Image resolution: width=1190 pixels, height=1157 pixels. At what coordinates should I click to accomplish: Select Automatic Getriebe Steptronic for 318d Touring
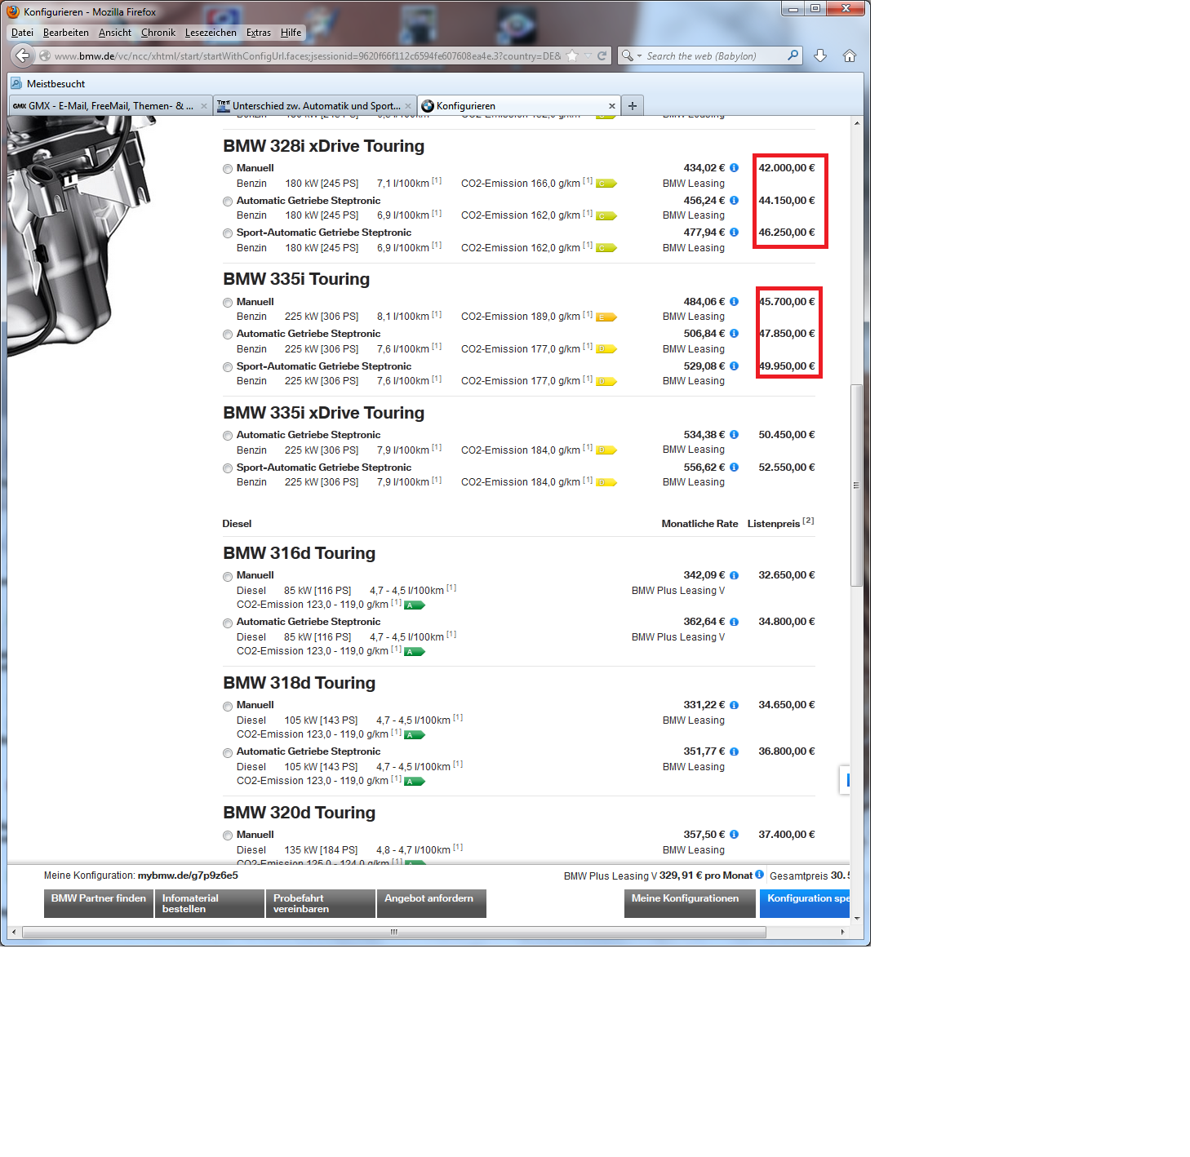tap(228, 753)
